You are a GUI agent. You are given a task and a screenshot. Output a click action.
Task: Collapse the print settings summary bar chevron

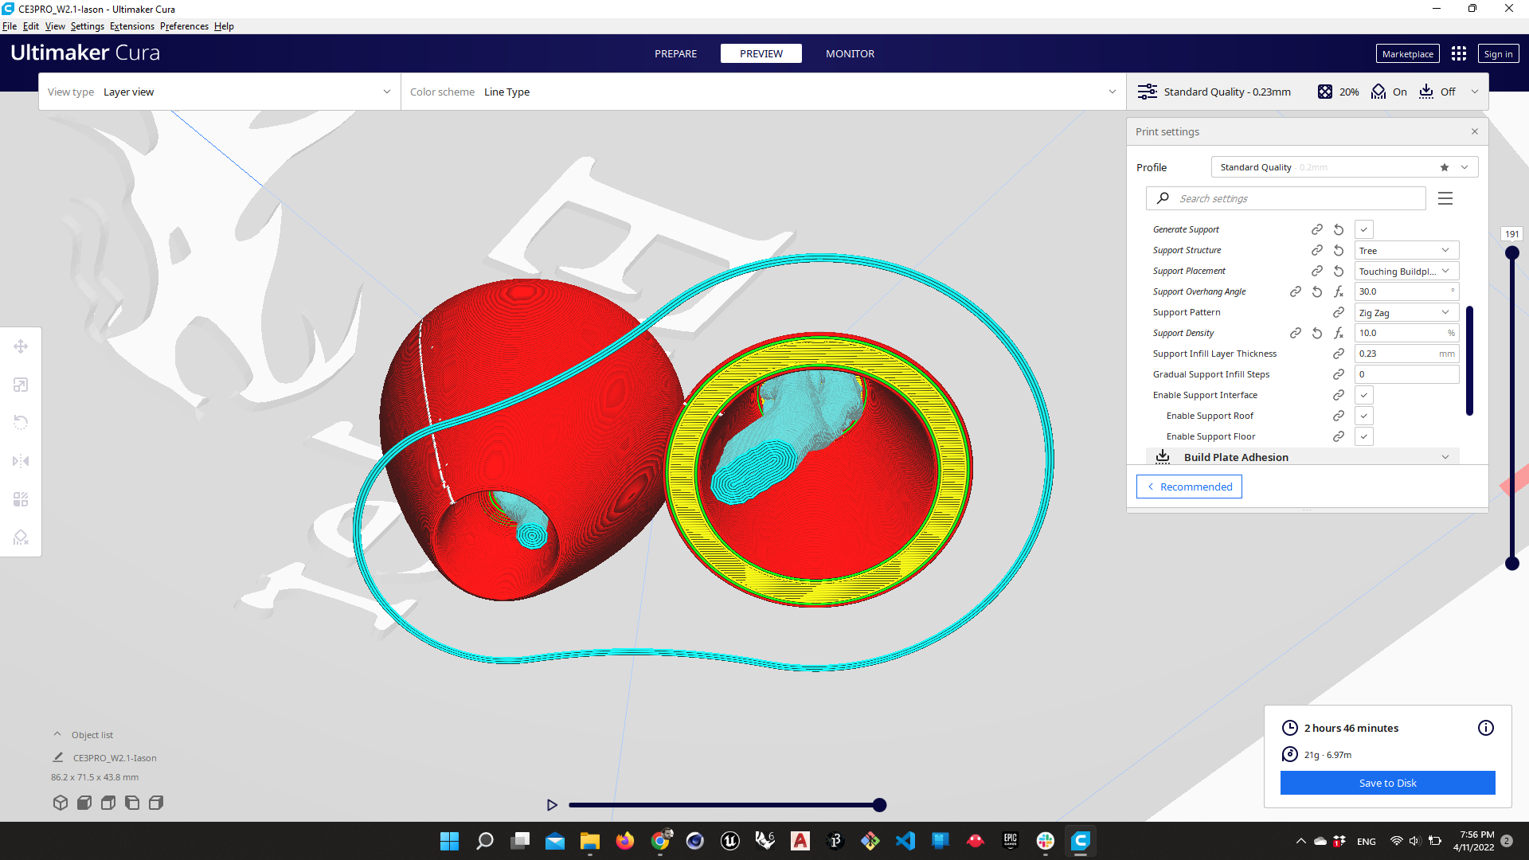click(1475, 92)
